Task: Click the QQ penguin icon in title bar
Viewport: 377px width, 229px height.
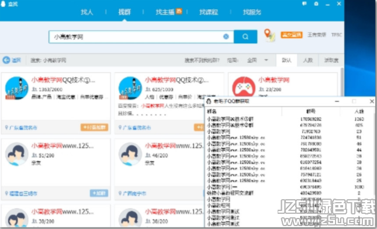Action: [3, 4]
